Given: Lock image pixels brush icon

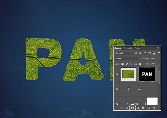Looking at the screenshot, I should pos(127,64).
